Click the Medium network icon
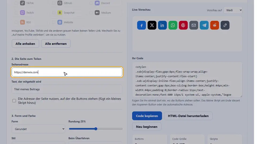This screenshot has width=257, height=144. pyautogui.click(x=97, y=13)
